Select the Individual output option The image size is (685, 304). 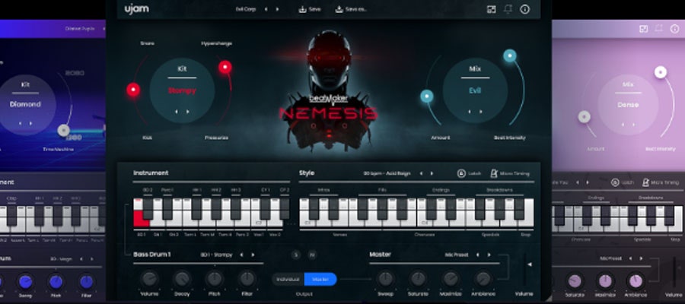[x=288, y=279]
